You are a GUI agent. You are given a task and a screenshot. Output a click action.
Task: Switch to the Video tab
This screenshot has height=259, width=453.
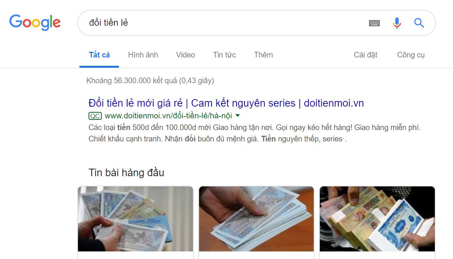pos(185,55)
